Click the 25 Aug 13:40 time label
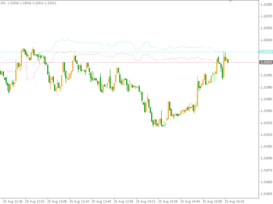The height and width of the screenshot is (204, 273). (x=101, y=201)
